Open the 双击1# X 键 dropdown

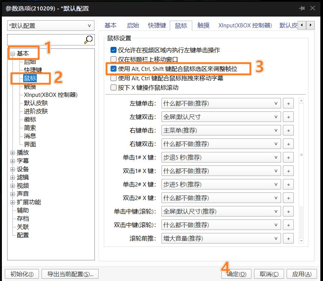(221, 171)
